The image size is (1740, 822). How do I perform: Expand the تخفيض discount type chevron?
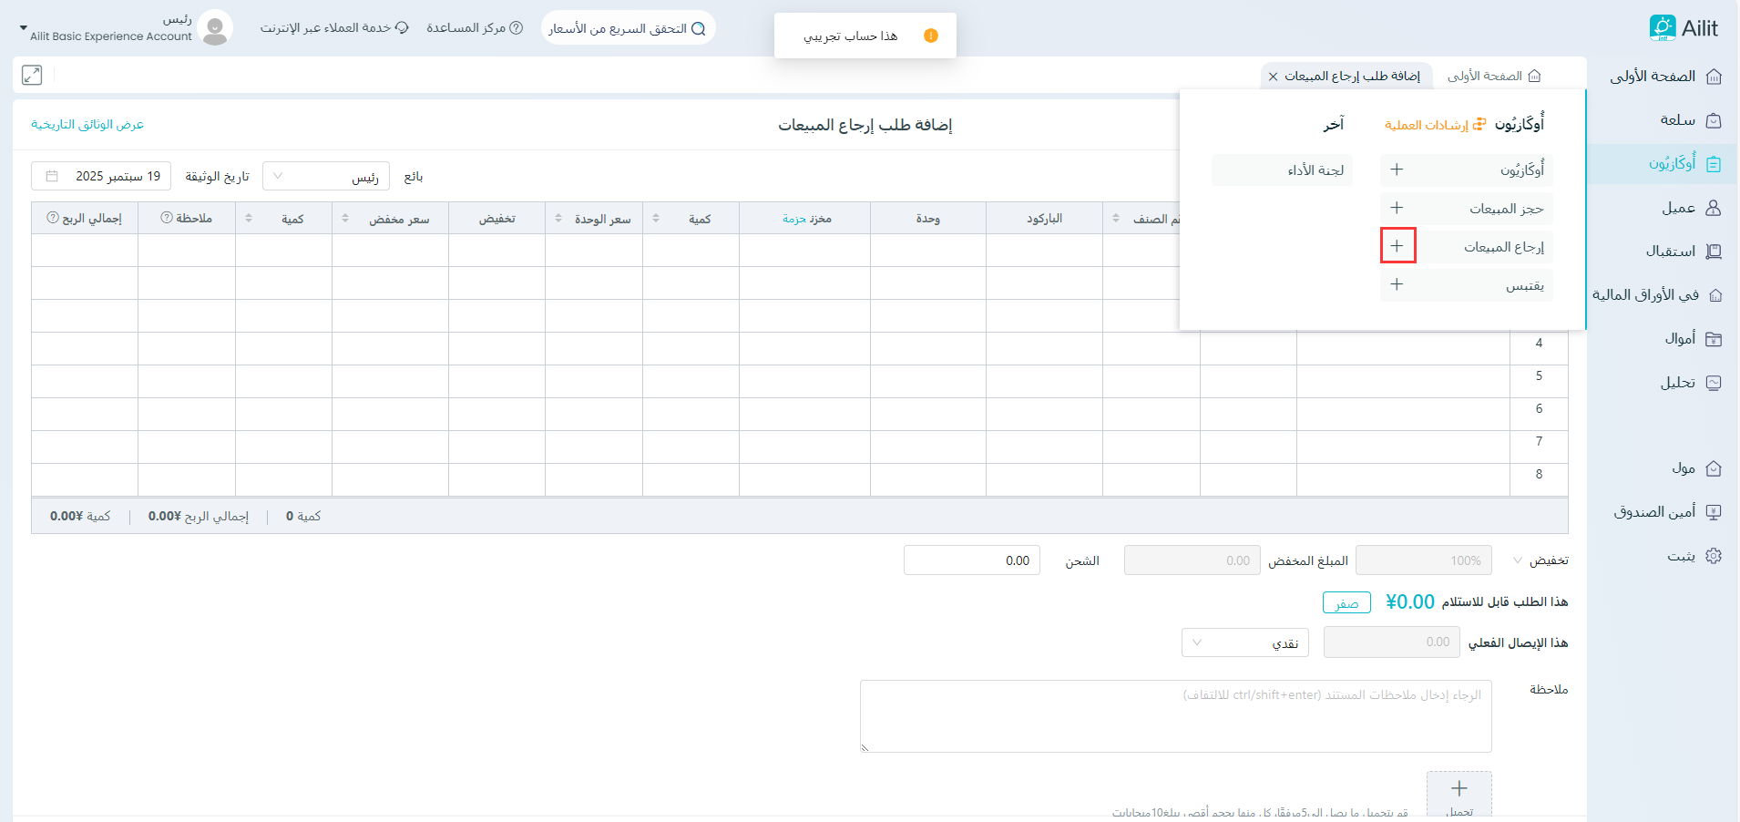tap(1517, 560)
